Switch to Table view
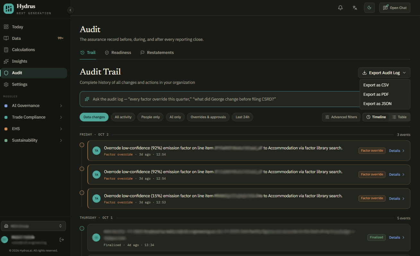Screen dimensions: 420x256 point(399,117)
